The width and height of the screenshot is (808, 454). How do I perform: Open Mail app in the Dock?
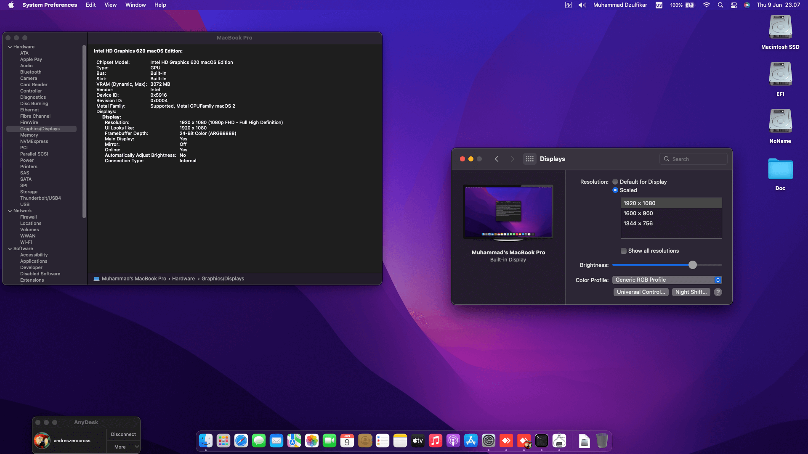[276, 441]
